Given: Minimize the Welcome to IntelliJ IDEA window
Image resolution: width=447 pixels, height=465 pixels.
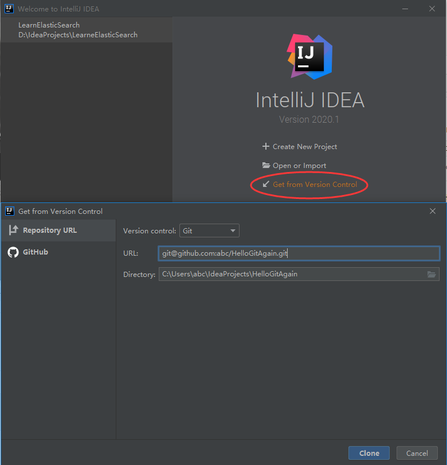Looking at the screenshot, I should coord(405,9).
